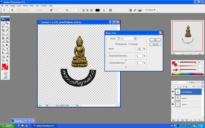Click the Create Warped Text icon
This screenshot has width=205, height=128.
104,10
